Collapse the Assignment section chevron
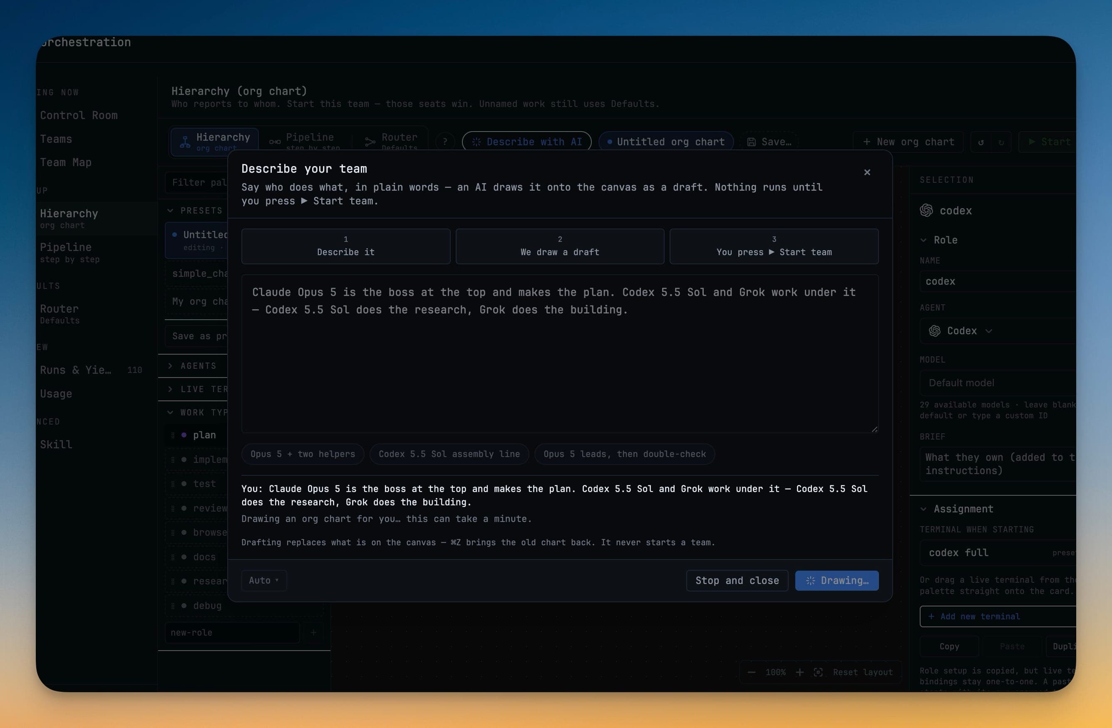This screenshot has height=728, width=1112. (923, 509)
